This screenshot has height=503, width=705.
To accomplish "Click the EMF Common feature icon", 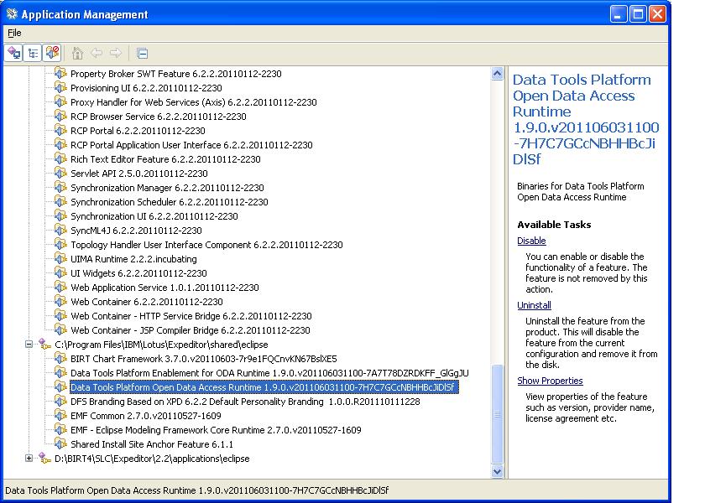I will pos(60,416).
